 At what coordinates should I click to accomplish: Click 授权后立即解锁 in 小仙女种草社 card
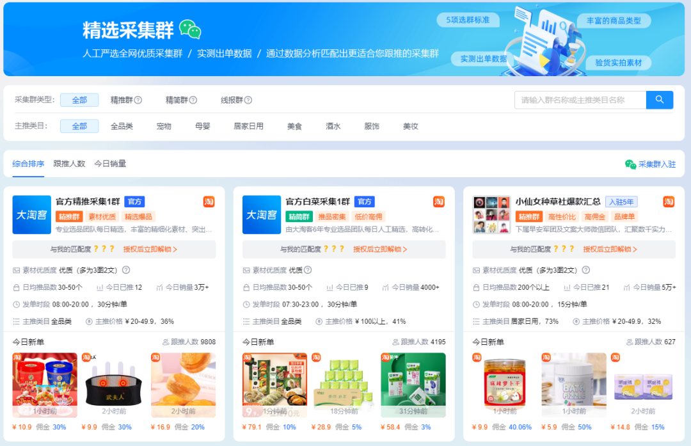610,249
